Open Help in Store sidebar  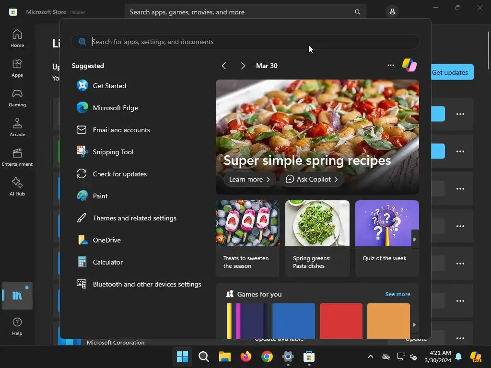[x=17, y=326]
